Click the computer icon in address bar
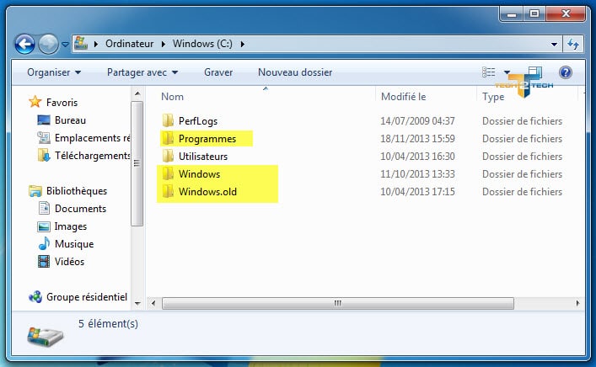The image size is (596, 367). point(81,43)
